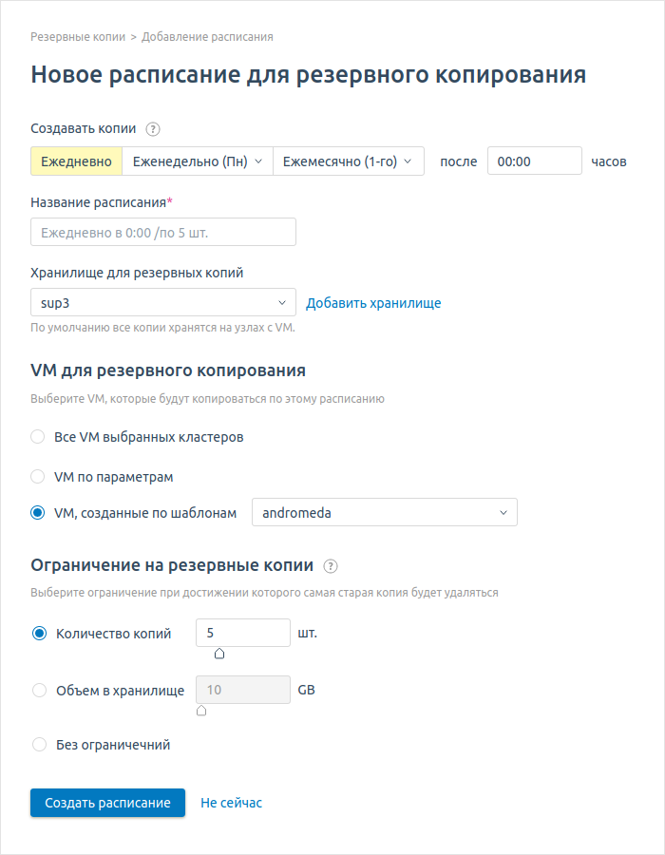This screenshot has width=665, height=855.
Task: Click the 00:00 time input field
Action: coord(534,161)
